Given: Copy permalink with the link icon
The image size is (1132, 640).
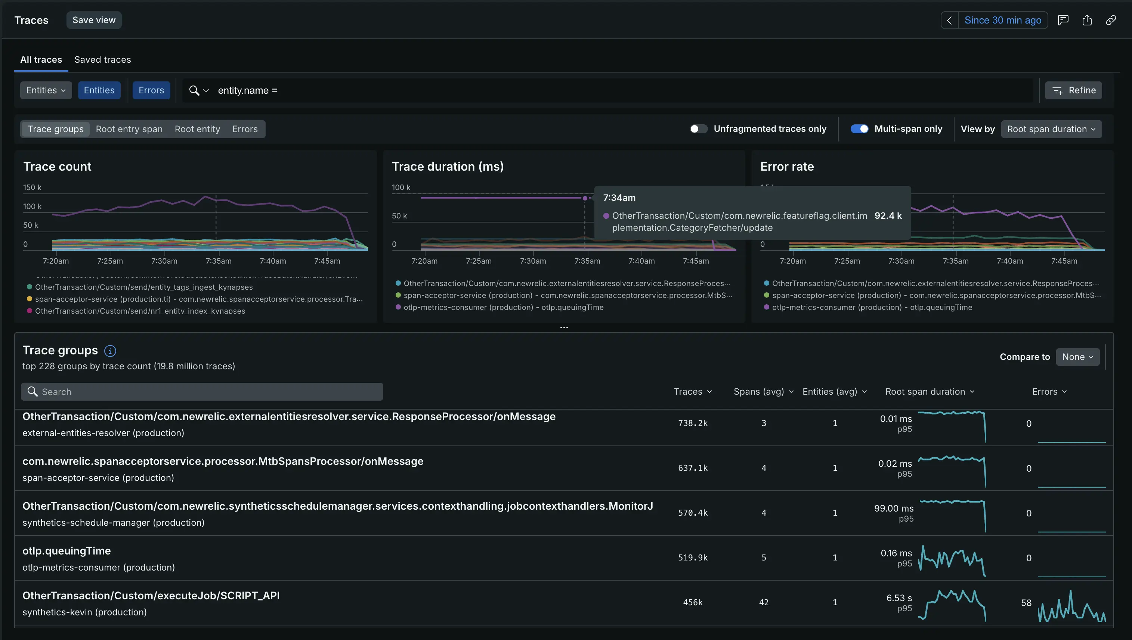Looking at the screenshot, I should point(1111,20).
